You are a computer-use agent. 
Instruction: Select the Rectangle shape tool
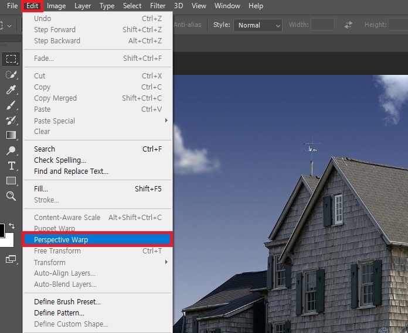tap(11, 181)
